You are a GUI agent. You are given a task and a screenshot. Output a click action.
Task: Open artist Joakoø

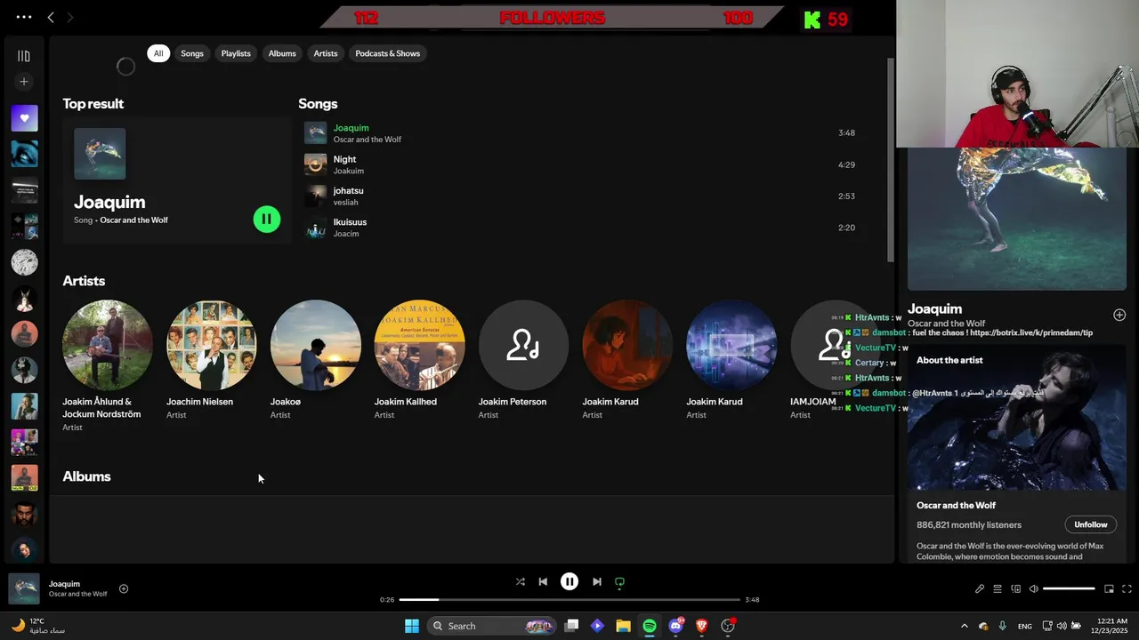click(315, 359)
